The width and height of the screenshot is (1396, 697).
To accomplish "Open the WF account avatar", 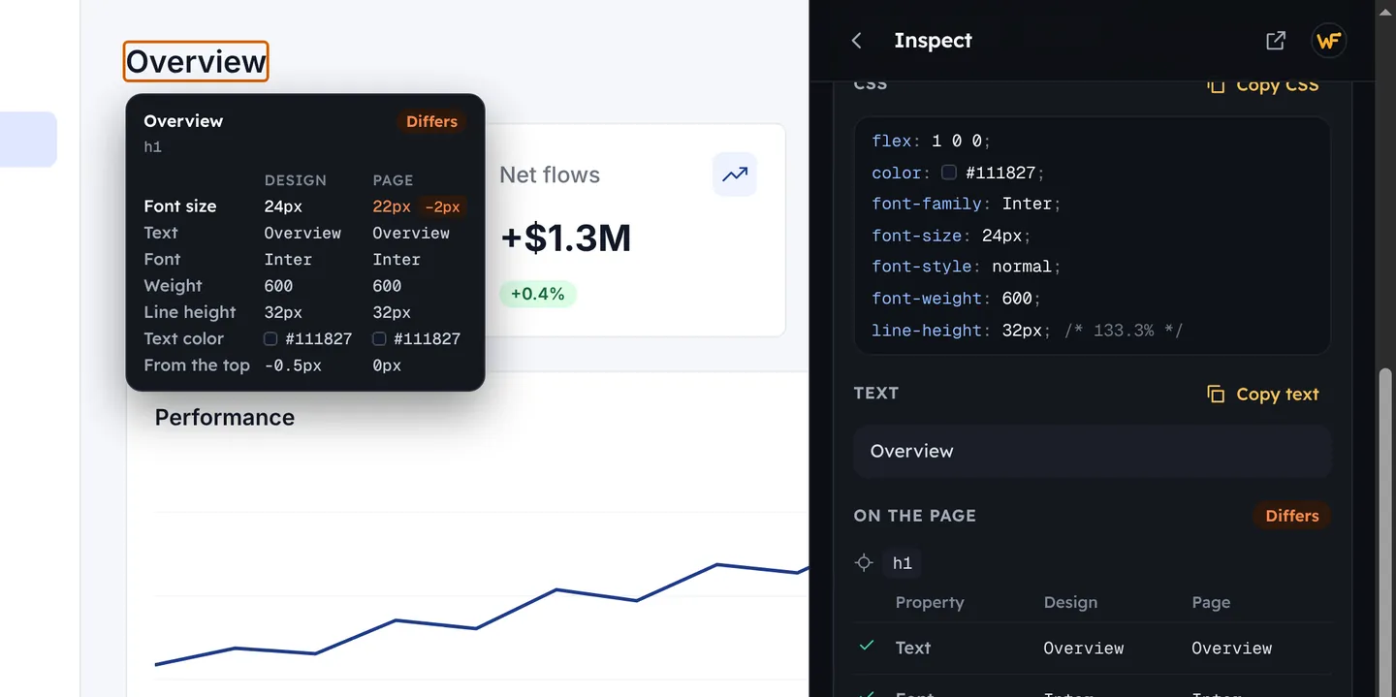I will (x=1328, y=41).
